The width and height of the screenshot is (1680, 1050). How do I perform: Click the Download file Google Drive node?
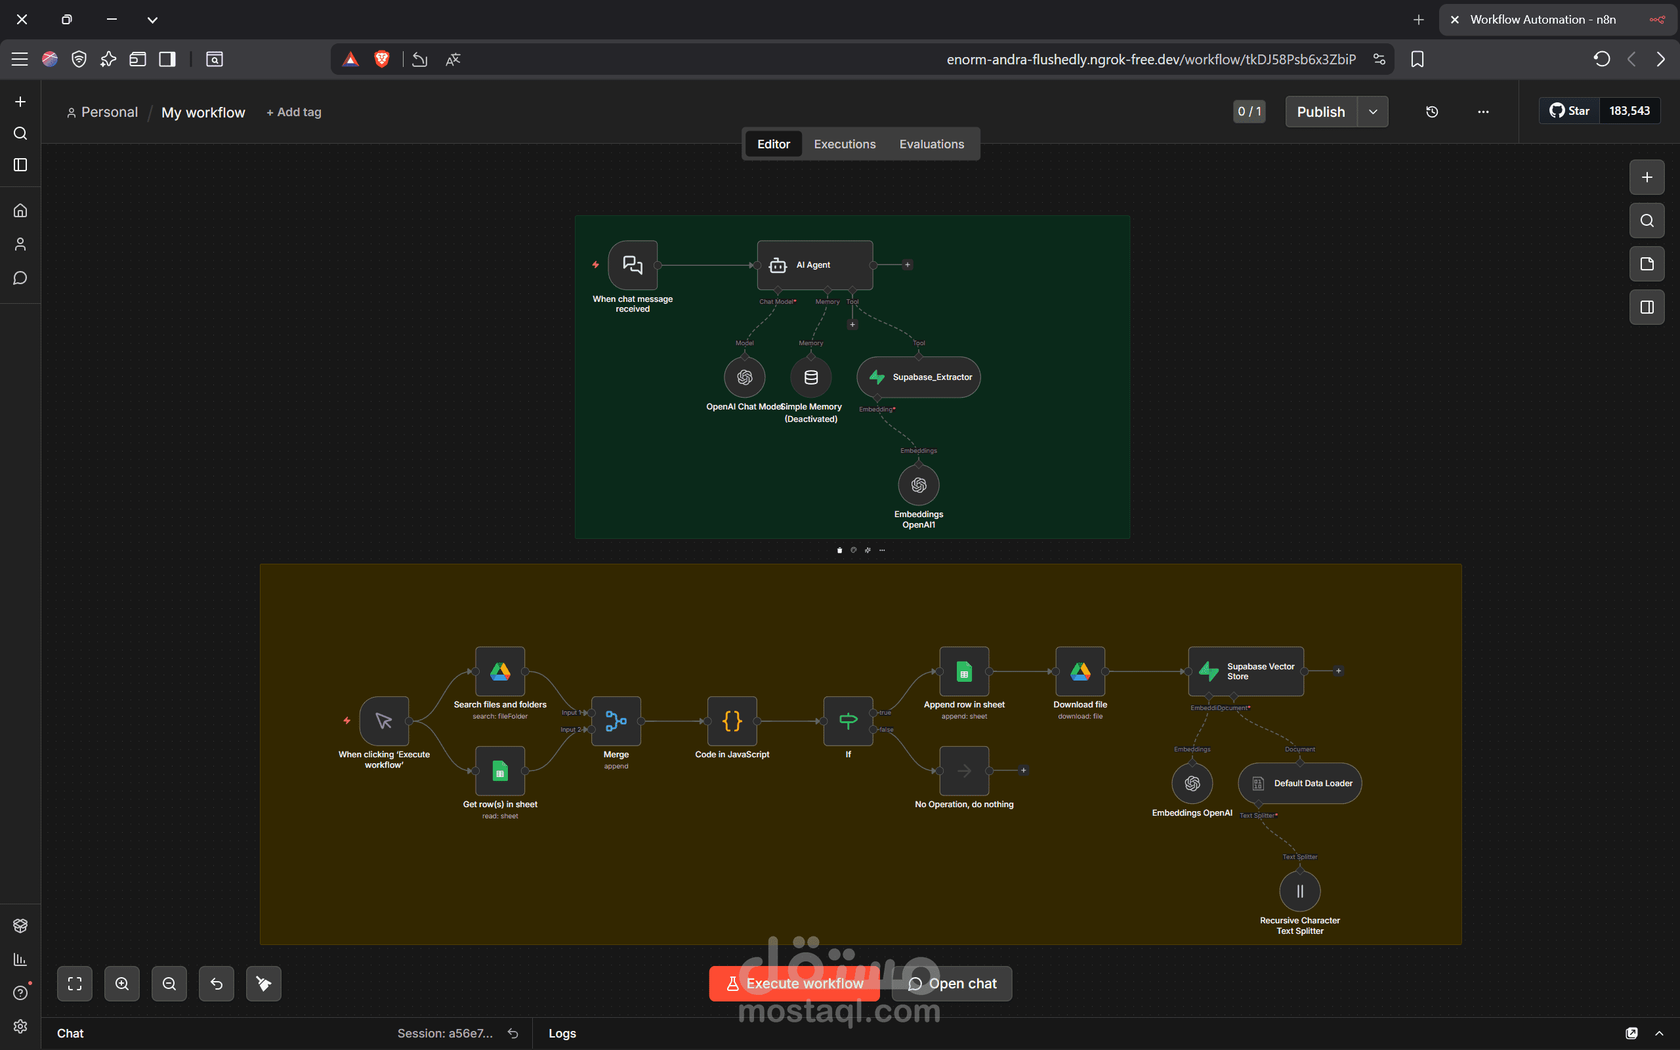pos(1080,671)
